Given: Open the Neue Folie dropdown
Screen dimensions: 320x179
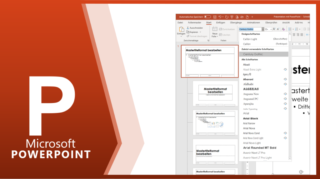Looking at the screenshot, I should (x=215, y=36).
